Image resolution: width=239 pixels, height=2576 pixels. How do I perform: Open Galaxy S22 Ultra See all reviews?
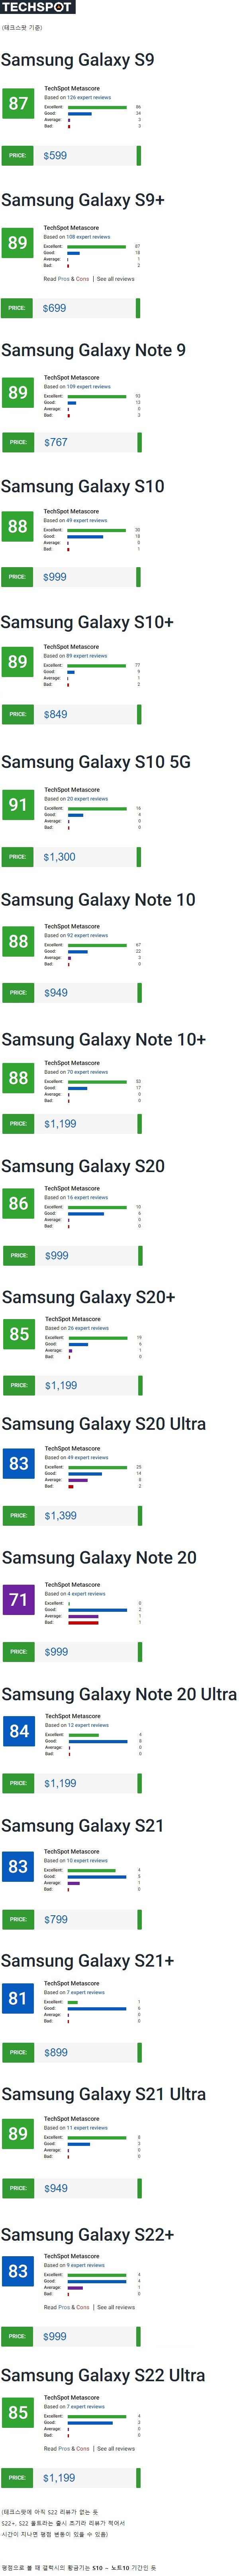click(115, 2449)
